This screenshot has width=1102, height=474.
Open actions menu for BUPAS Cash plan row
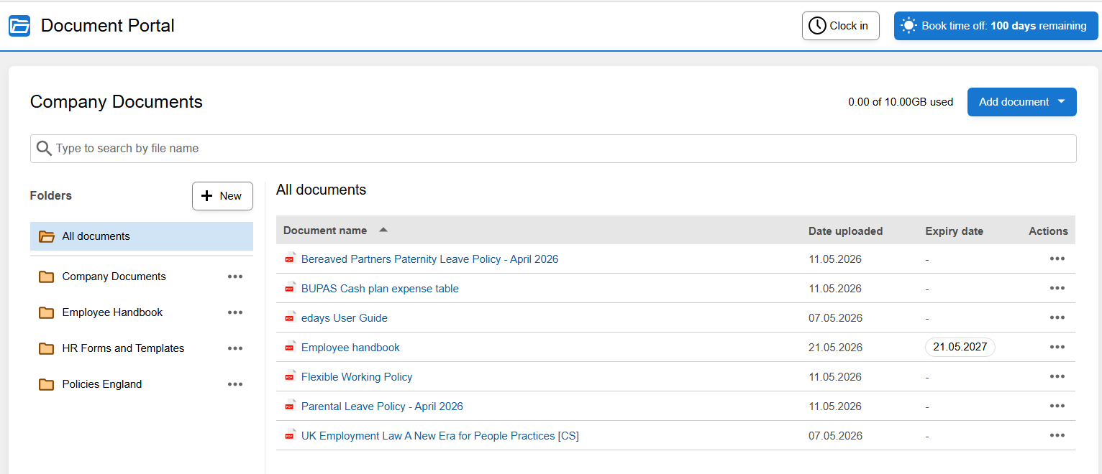[1057, 289]
